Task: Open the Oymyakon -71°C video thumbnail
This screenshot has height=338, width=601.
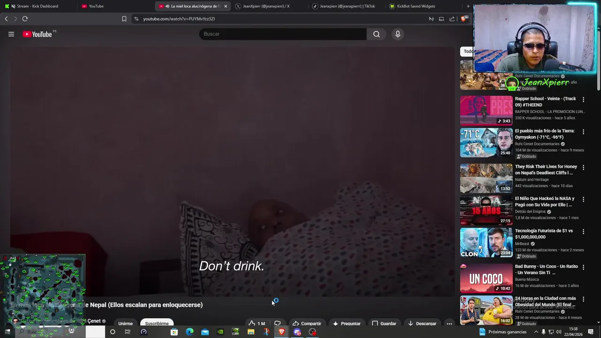Action: click(486, 142)
